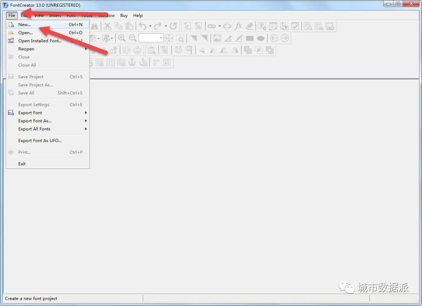Click the right-arrow next glyph icon
This screenshot has width=422, height=306.
point(285,38)
